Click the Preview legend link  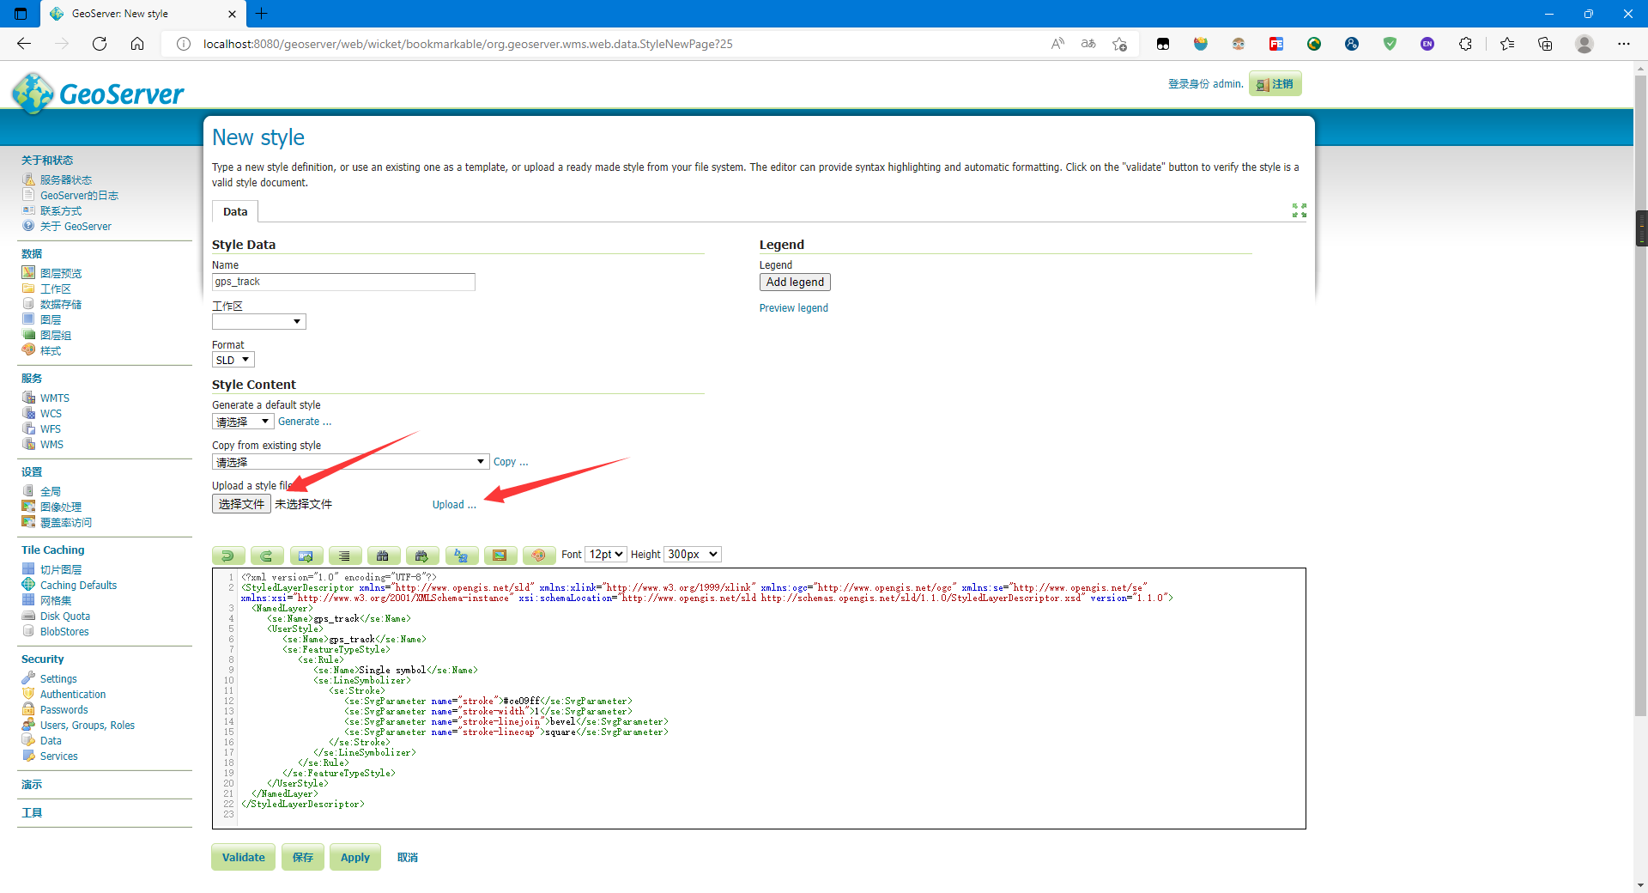794,308
